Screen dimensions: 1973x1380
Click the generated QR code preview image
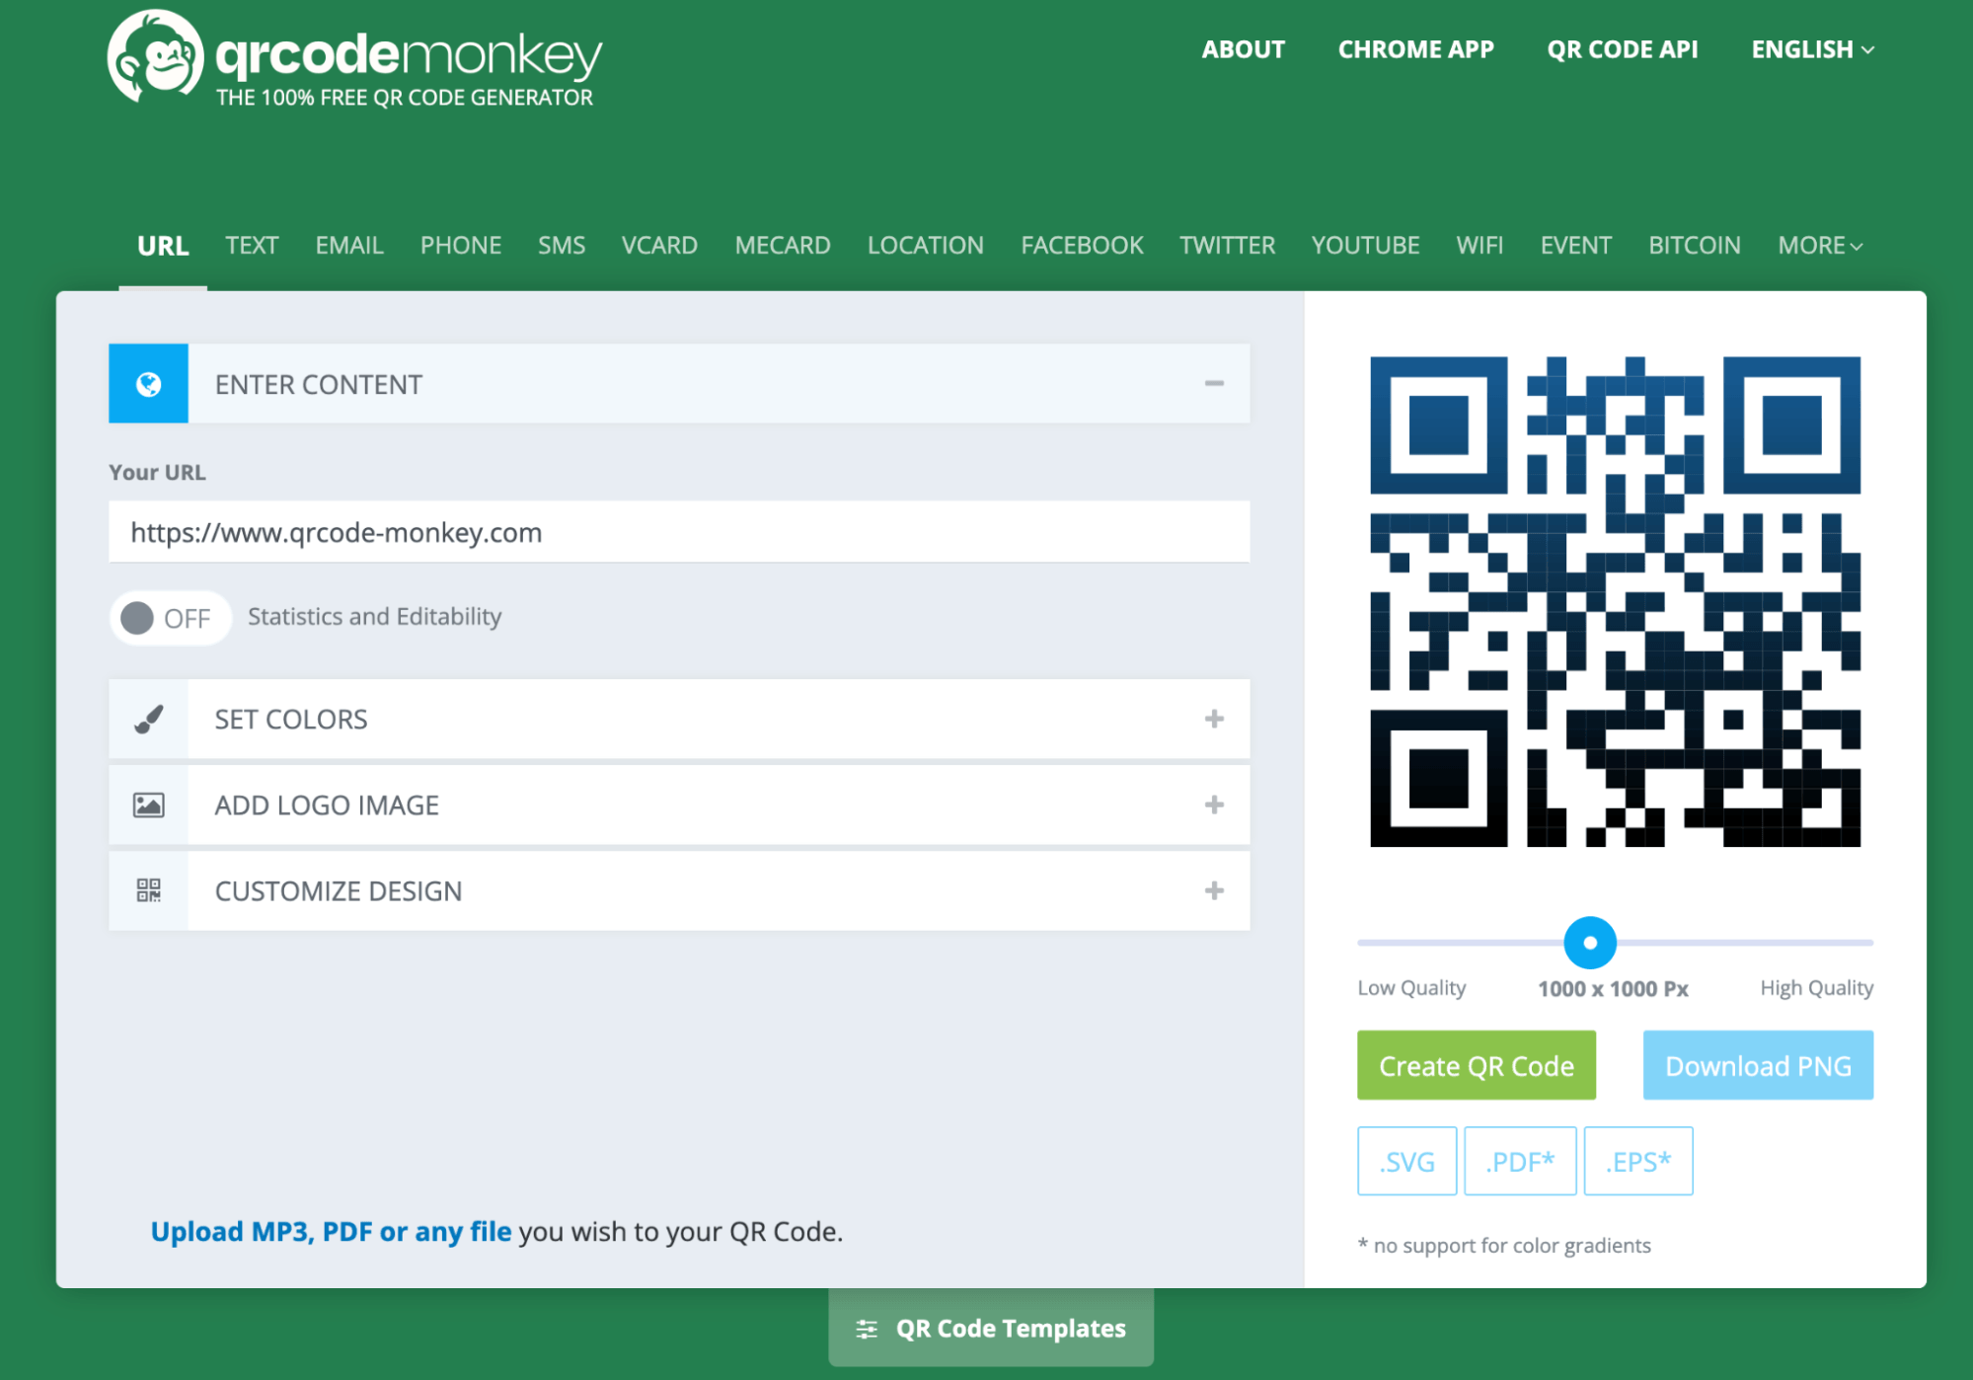(1615, 601)
